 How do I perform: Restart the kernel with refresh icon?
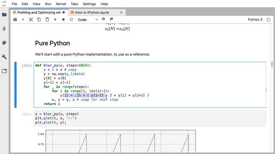71,20
